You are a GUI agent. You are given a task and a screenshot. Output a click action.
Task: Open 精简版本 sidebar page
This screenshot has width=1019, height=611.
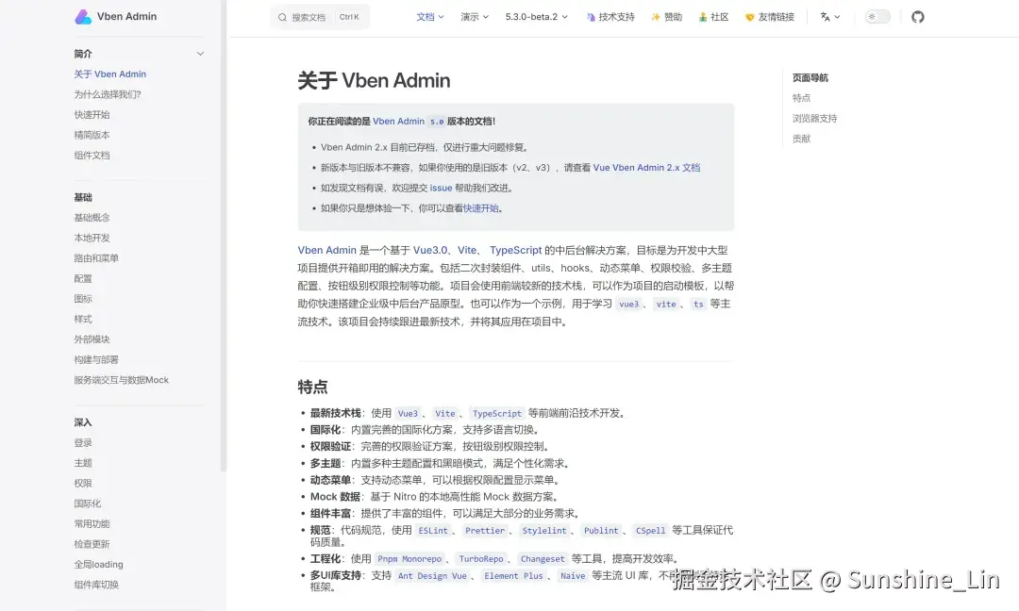point(92,135)
